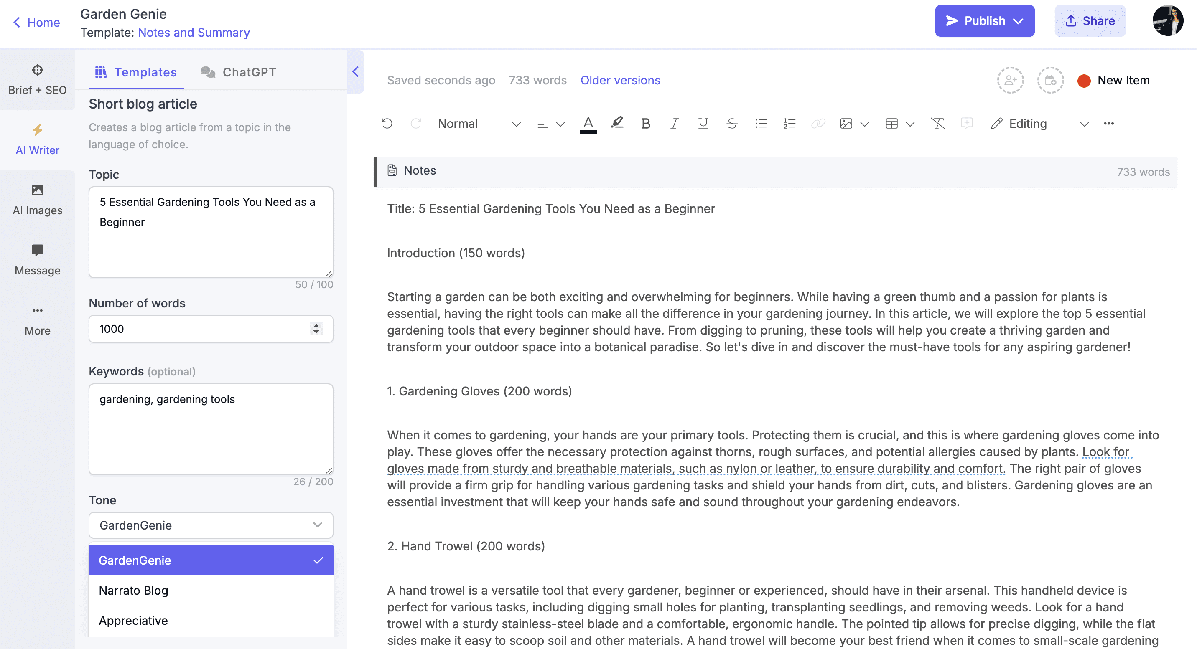
Task: Click the redo icon in editor toolbar
Action: point(416,124)
